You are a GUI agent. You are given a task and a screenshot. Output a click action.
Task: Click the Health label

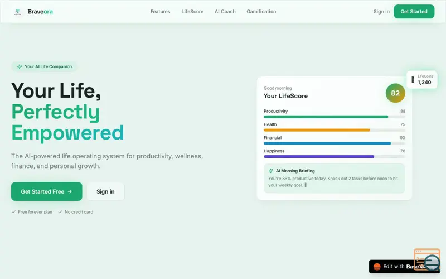point(270,124)
